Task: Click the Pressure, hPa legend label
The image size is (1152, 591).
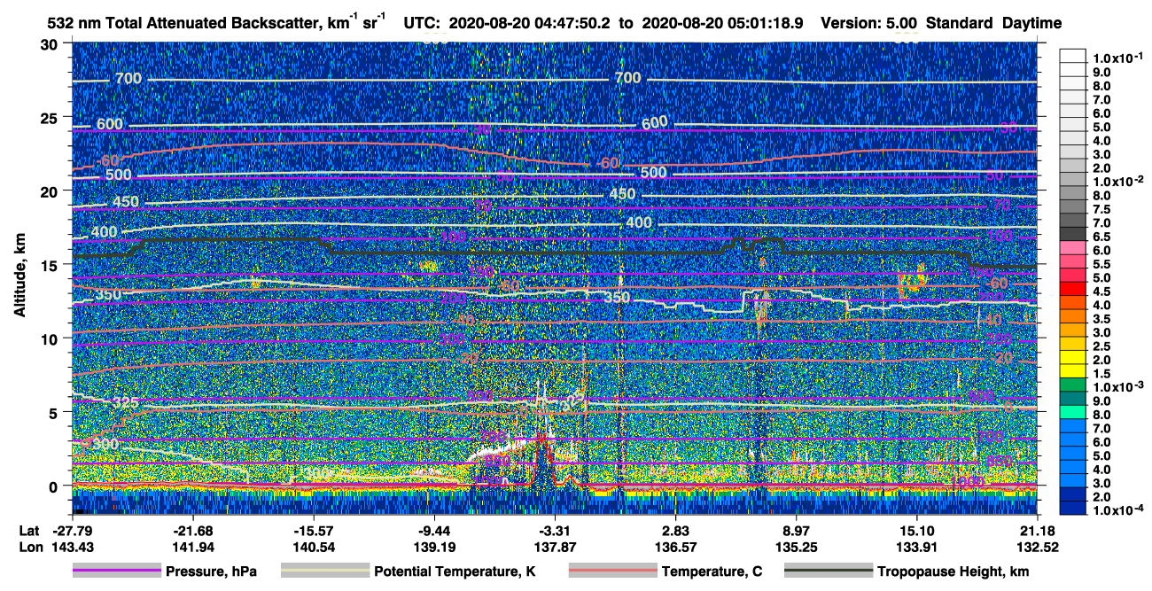Action: (211, 572)
